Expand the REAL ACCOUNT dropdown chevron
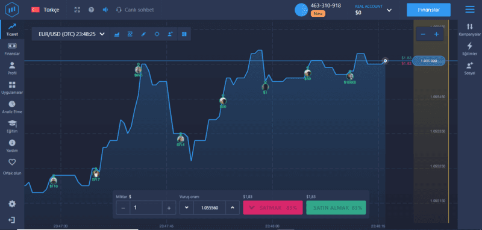The width and height of the screenshot is (482, 230). click(x=389, y=10)
